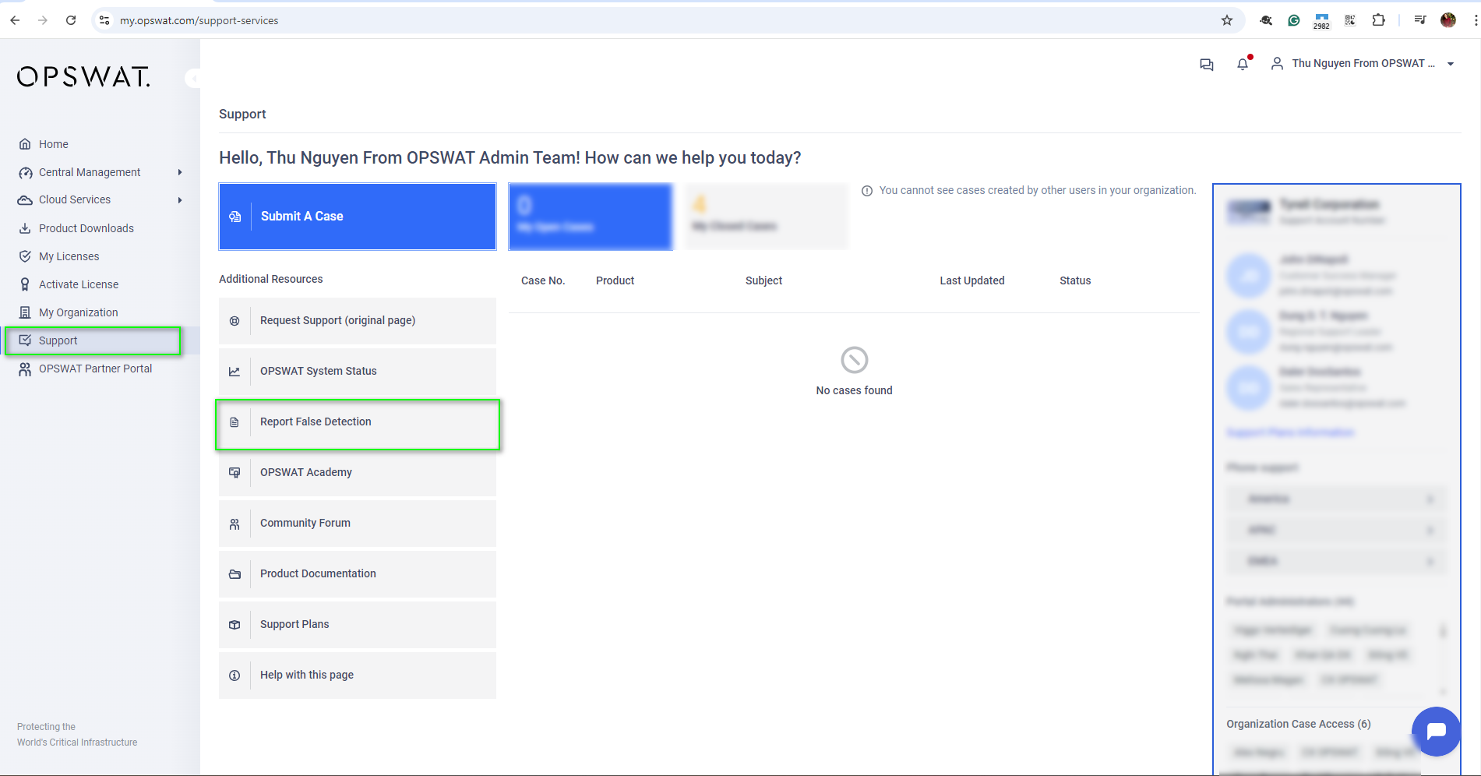Open the Grammarly extension icon

tap(1294, 20)
